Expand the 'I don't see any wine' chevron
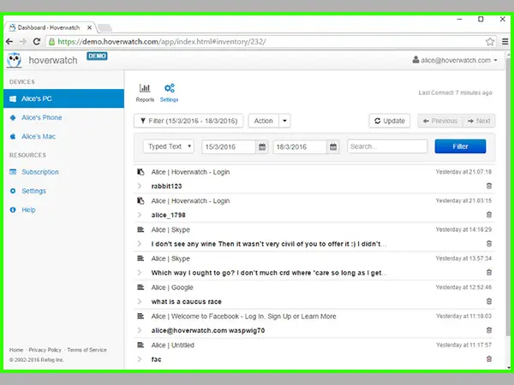514x385 pixels. (x=140, y=244)
